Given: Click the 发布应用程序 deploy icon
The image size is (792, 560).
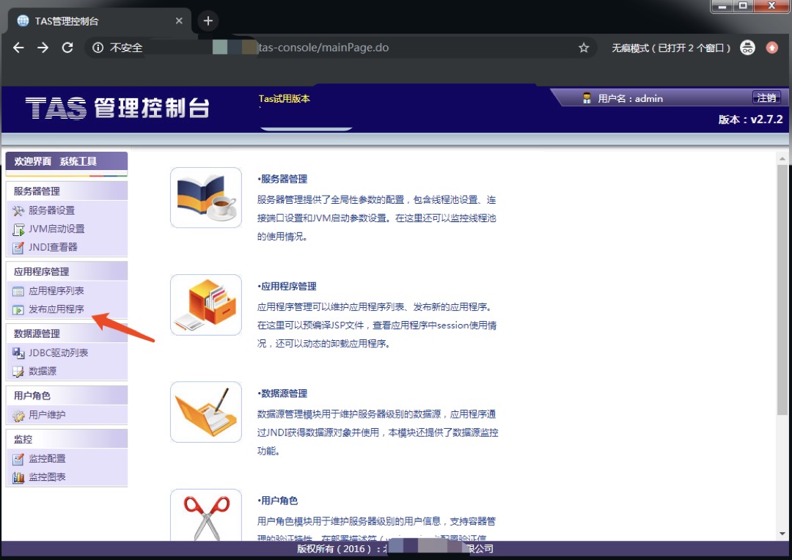Looking at the screenshot, I should click(18, 309).
